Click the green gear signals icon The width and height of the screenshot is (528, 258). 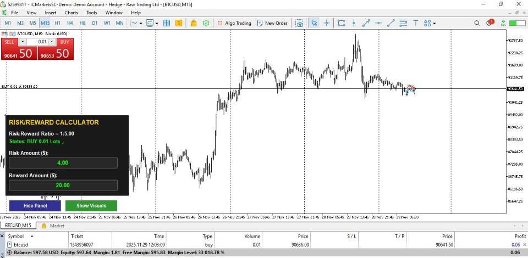[206, 23]
